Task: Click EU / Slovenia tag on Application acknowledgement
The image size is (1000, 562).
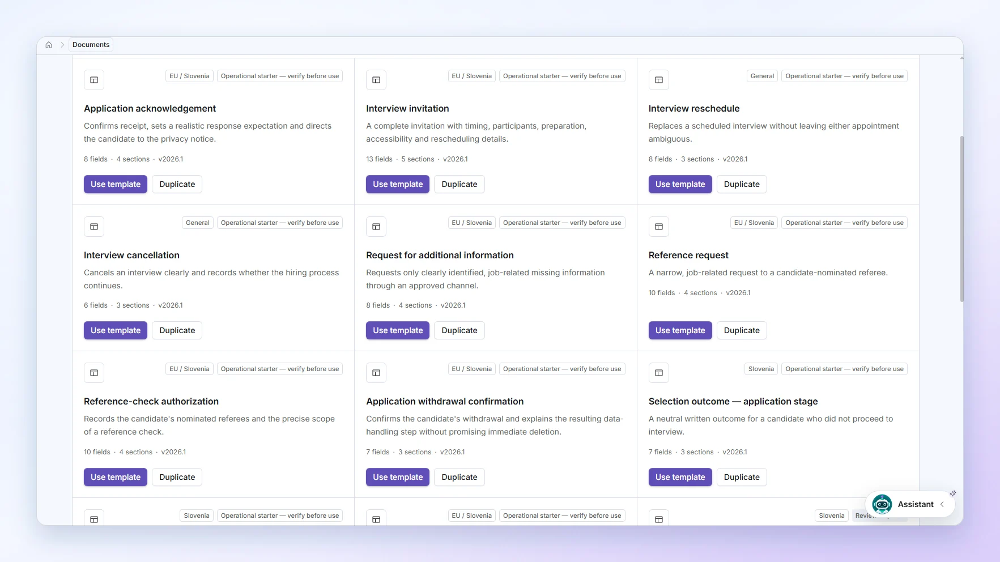Action: 189,76
